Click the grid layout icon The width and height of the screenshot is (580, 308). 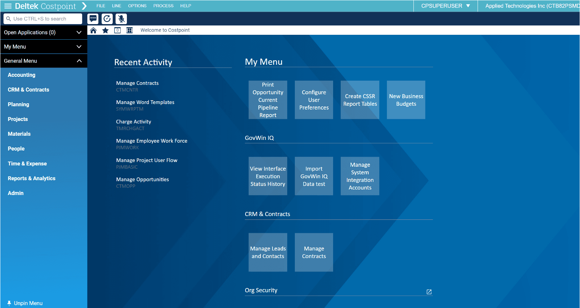pyautogui.click(x=130, y=30)
